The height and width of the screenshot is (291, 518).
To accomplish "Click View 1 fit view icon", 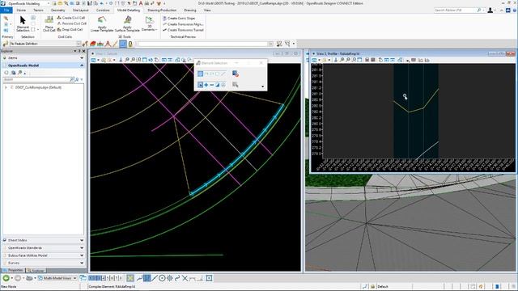I will 145,60.
